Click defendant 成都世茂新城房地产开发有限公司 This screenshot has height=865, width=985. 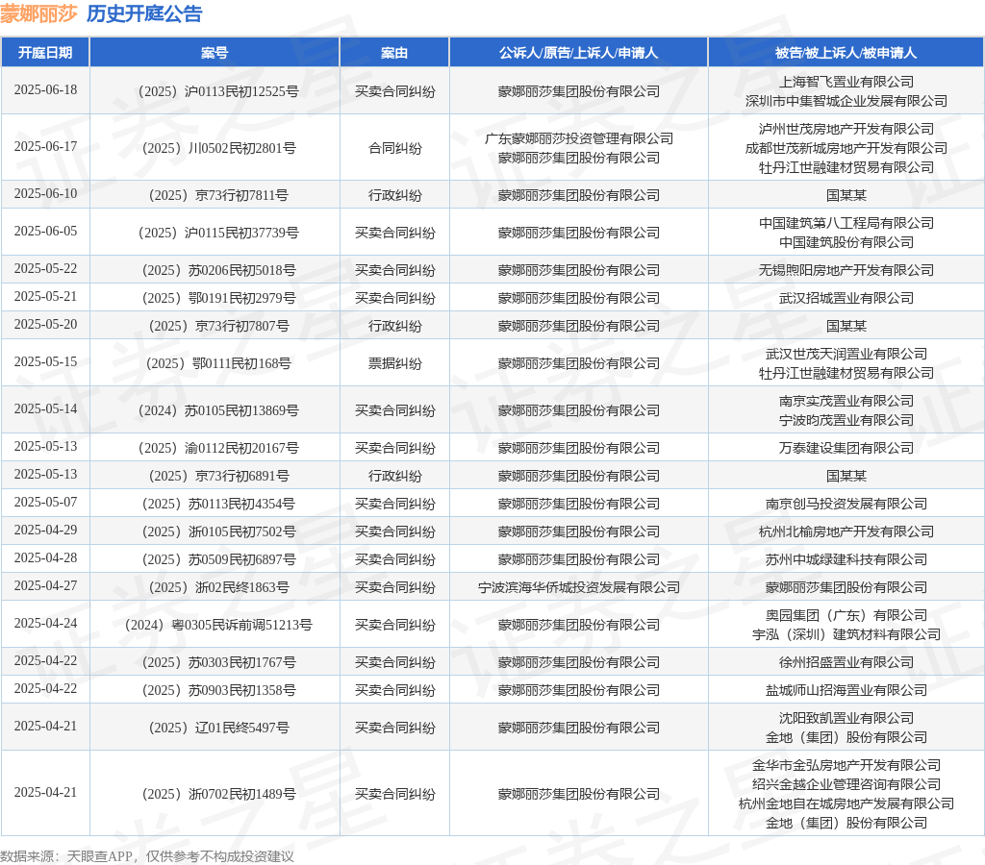click(x=846, y=148)
